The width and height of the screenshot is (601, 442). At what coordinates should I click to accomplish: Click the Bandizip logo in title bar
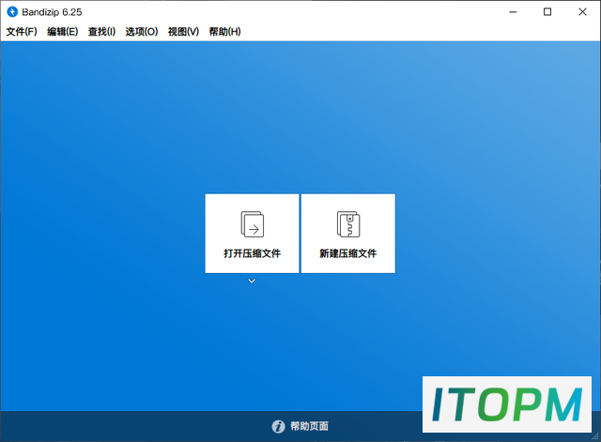click(12, 12)
